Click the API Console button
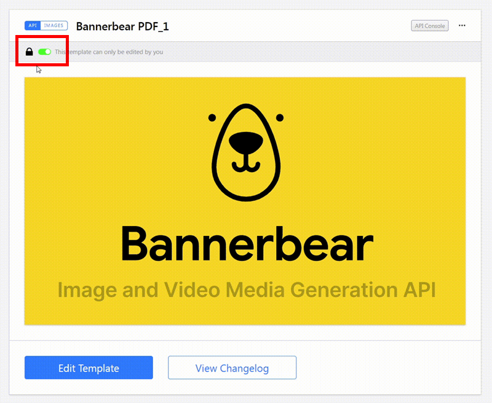492x403 pixels. point(430,26)
